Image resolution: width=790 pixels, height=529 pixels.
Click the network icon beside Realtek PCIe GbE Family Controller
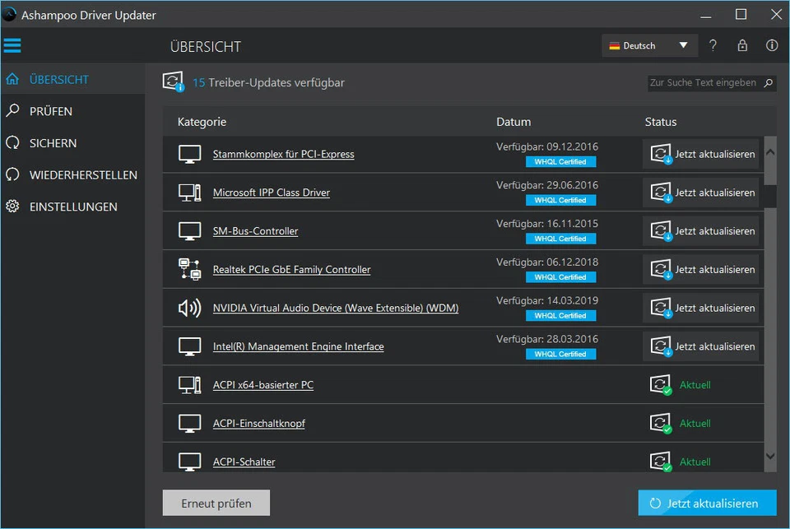pyautogui.click(x=189, y=269)
